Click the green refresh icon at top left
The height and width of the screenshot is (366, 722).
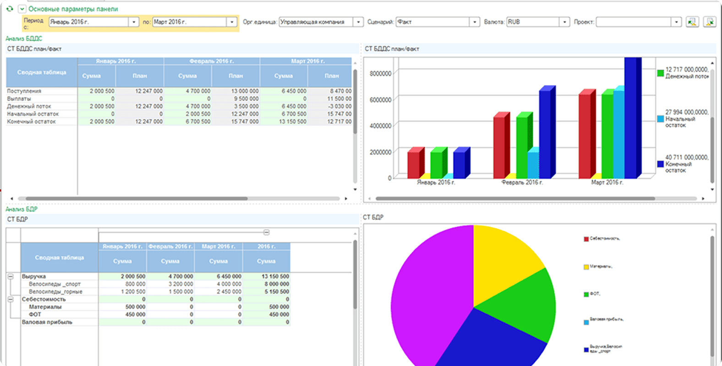click(10, 9)
